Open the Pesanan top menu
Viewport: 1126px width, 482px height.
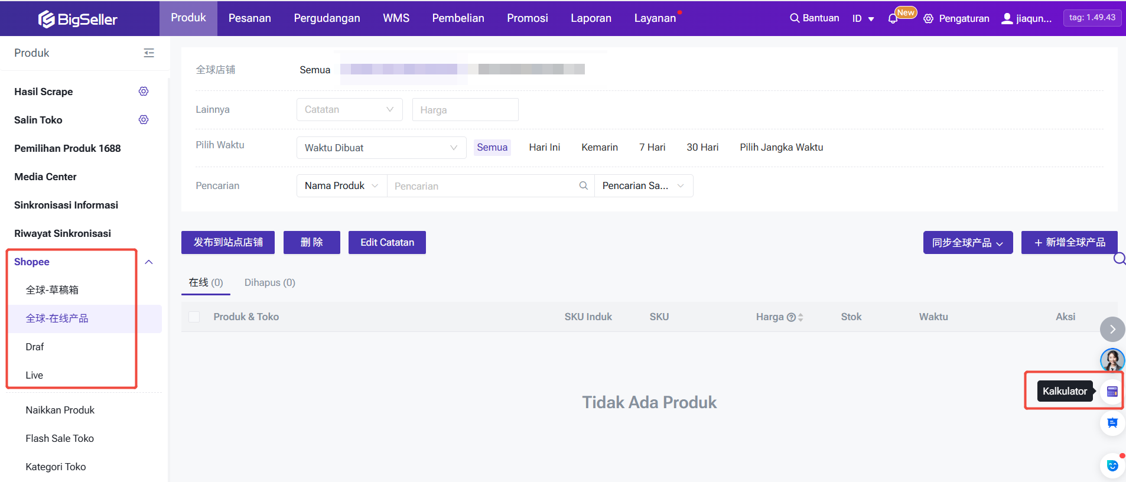249,18
